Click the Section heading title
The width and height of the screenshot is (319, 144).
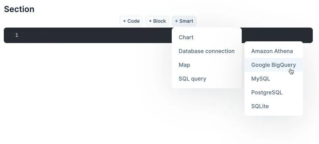click(19, 9)
